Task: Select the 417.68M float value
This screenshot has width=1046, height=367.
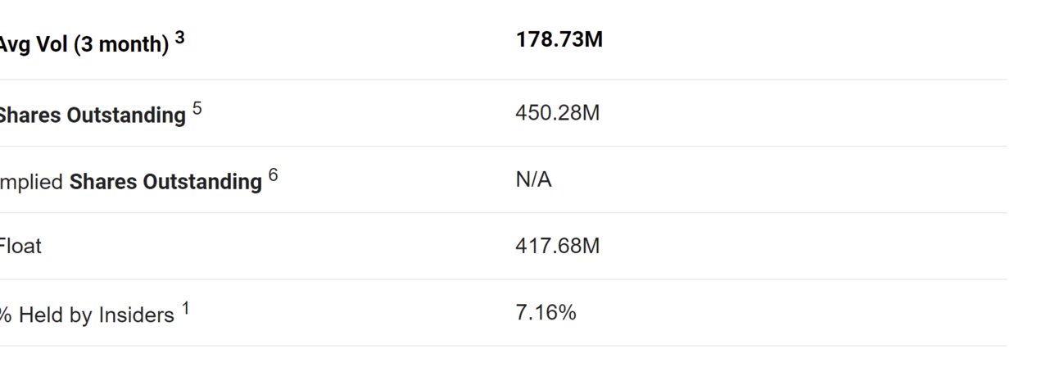Action: pyautogui.click(x=557, y=246)
